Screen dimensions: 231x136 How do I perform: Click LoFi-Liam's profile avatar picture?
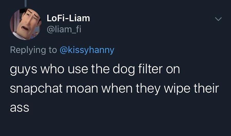tap(26, 24)
